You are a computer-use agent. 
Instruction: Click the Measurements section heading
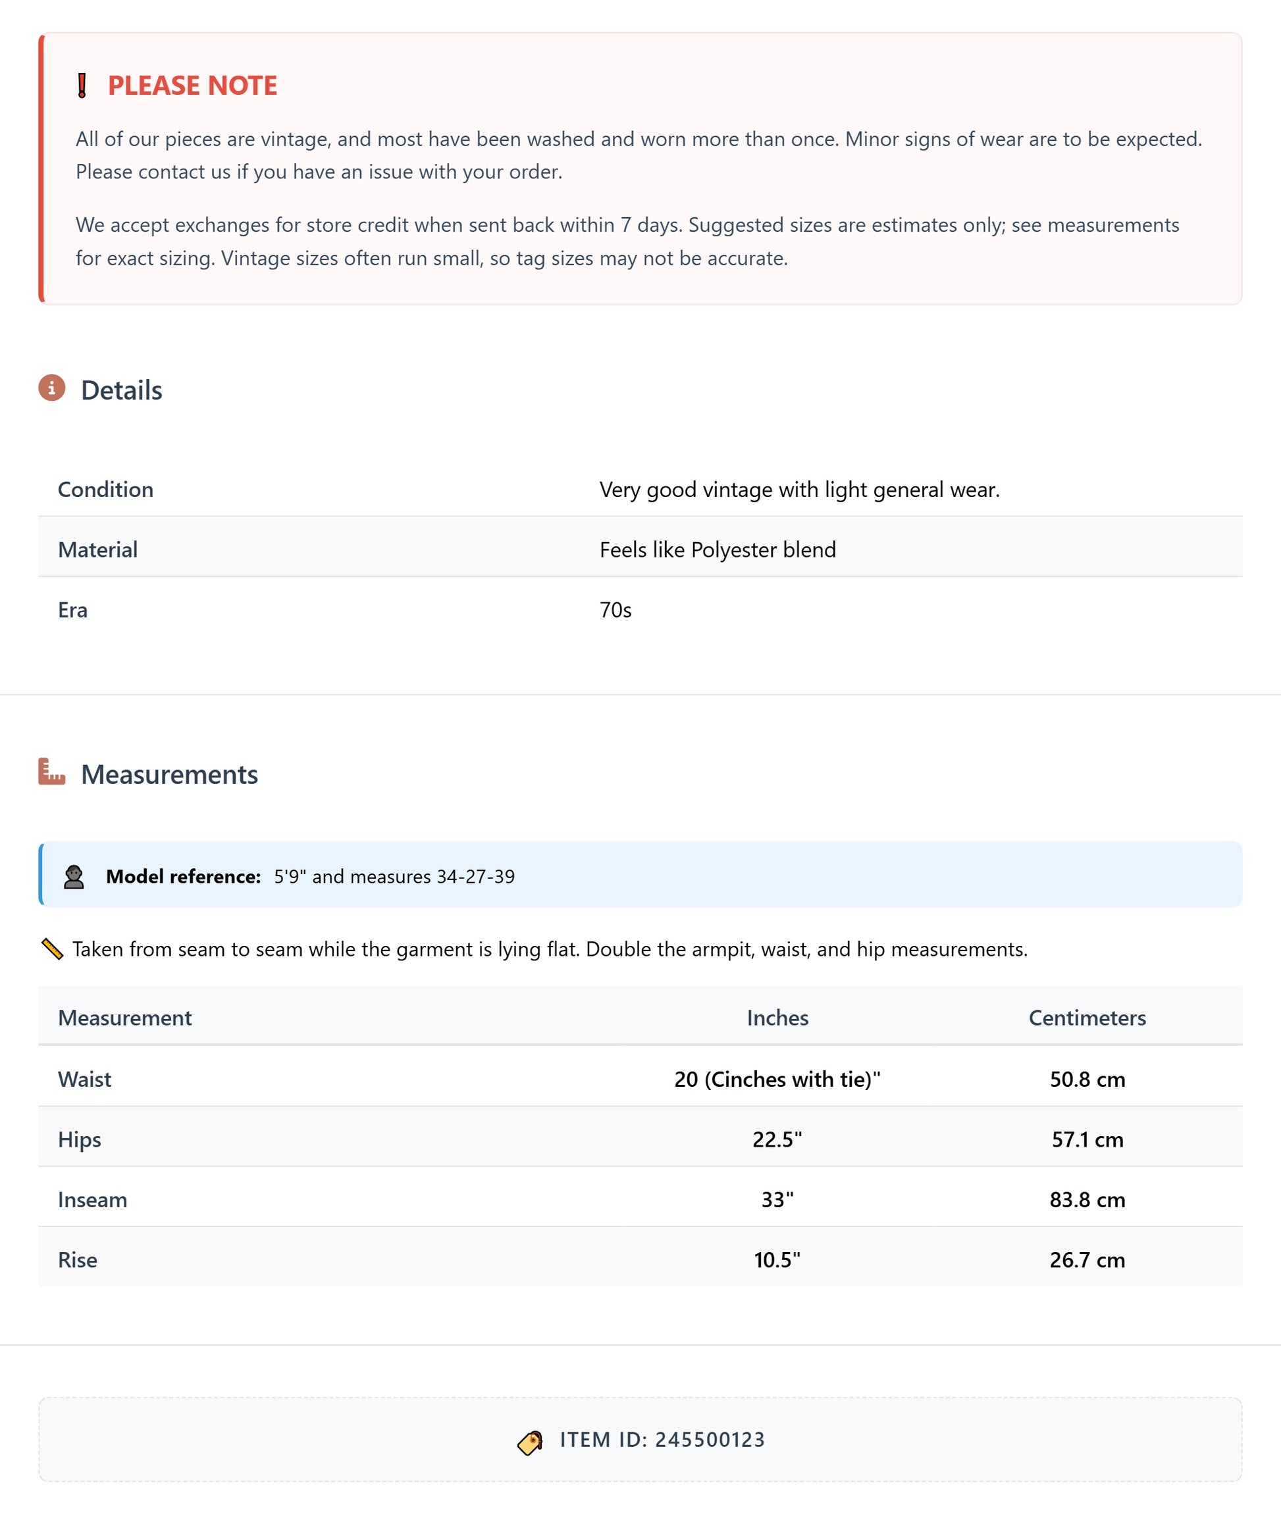pos(169,774)
